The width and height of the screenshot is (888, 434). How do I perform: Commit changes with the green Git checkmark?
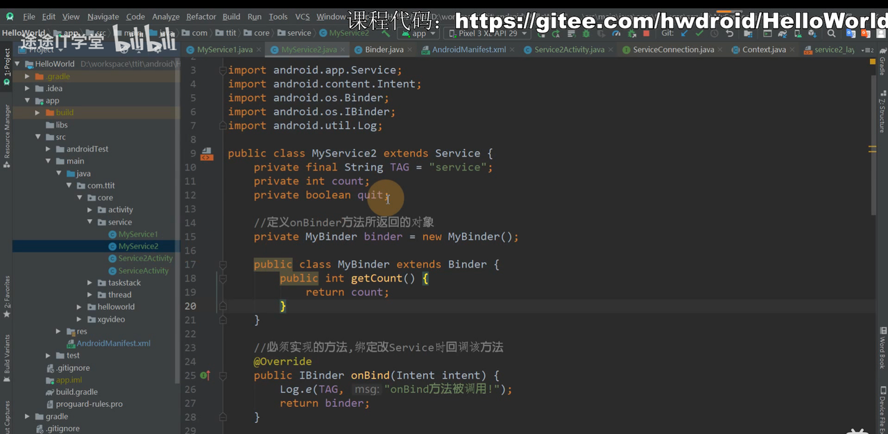point(700,33)
